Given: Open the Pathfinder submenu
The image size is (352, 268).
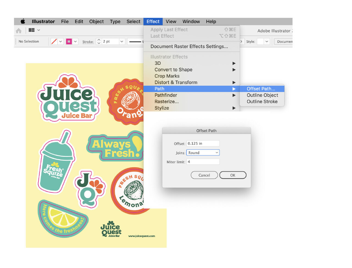Looking at the screenshot, I should (x=166, y=95).
